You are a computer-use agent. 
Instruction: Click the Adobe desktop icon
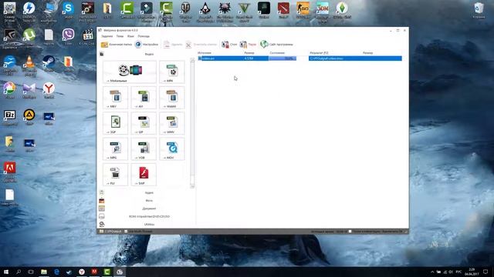pos(9,172)
